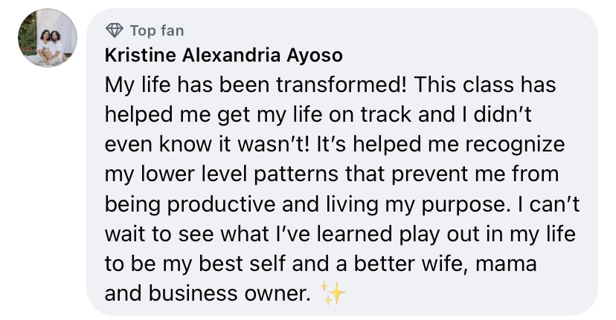Click the Top fan diamond badge icon
Screen dimensions: 616x320
114,30
